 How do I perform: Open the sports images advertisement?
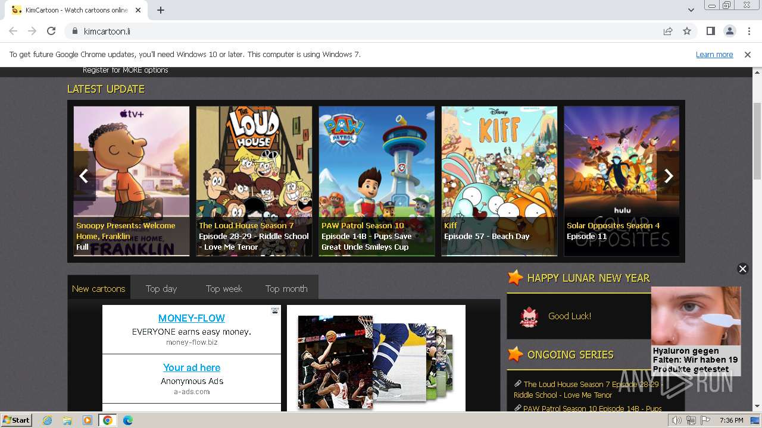click(x=376, y=358)
